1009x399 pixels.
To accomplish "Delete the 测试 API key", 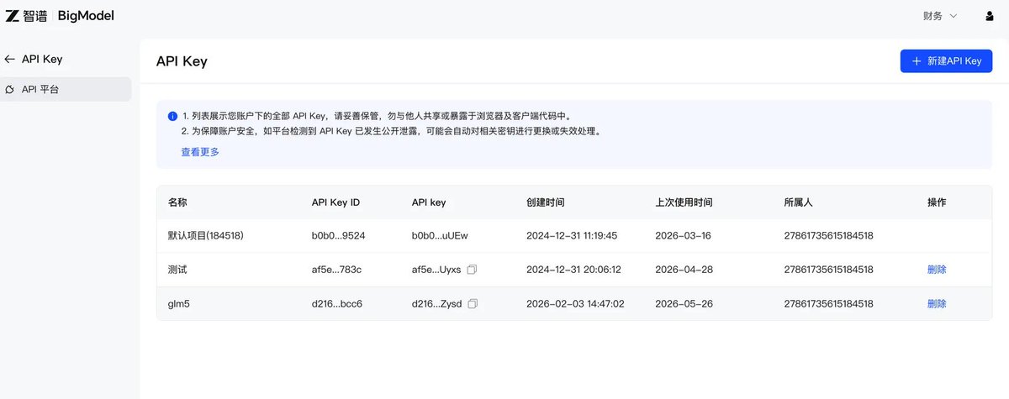I will tap(937, 270).
